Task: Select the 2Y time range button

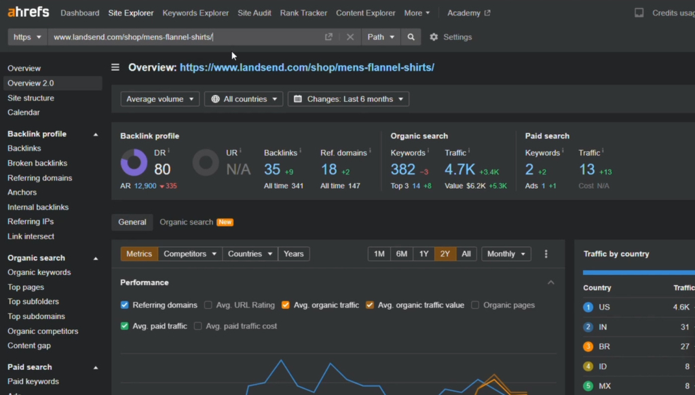Action: [x=445, y=253]
